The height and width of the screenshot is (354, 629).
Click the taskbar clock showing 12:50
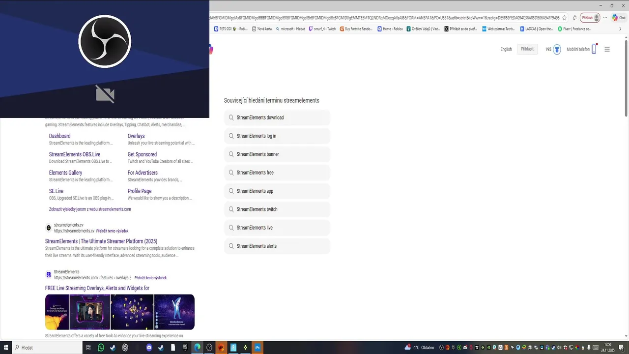608,348
